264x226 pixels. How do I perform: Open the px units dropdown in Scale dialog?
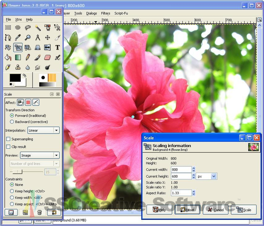point(206,176)
